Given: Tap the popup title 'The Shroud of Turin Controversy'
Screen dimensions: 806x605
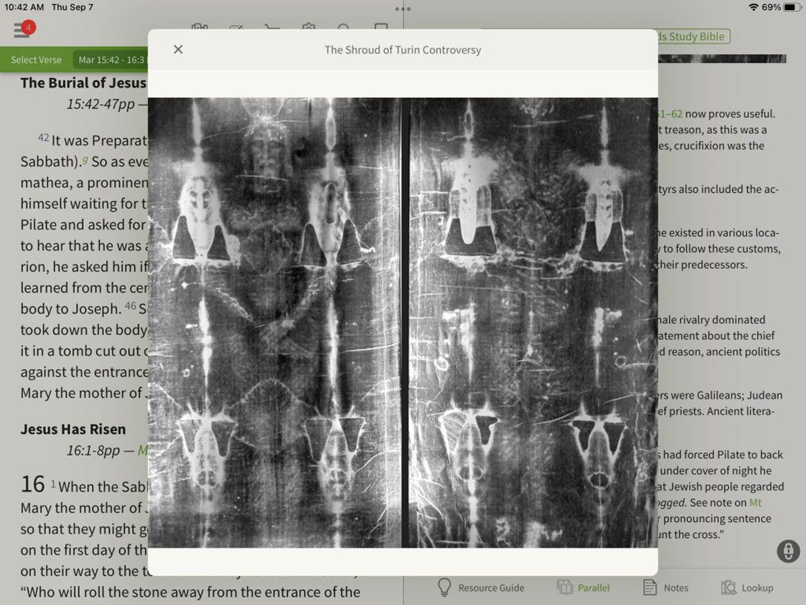Looking at the screenshot, I should click(x=403, y=50).
